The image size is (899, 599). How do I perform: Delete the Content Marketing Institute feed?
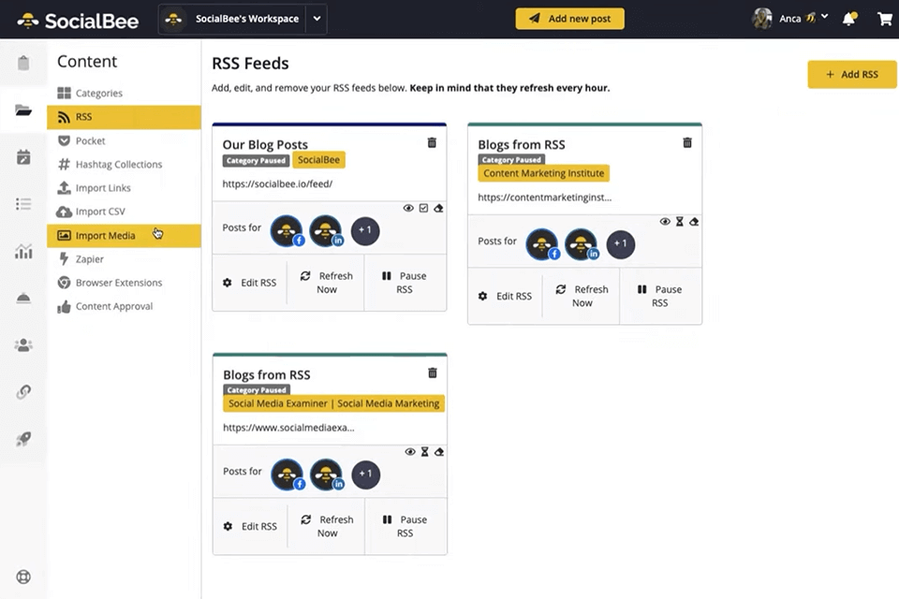(686, 142)
